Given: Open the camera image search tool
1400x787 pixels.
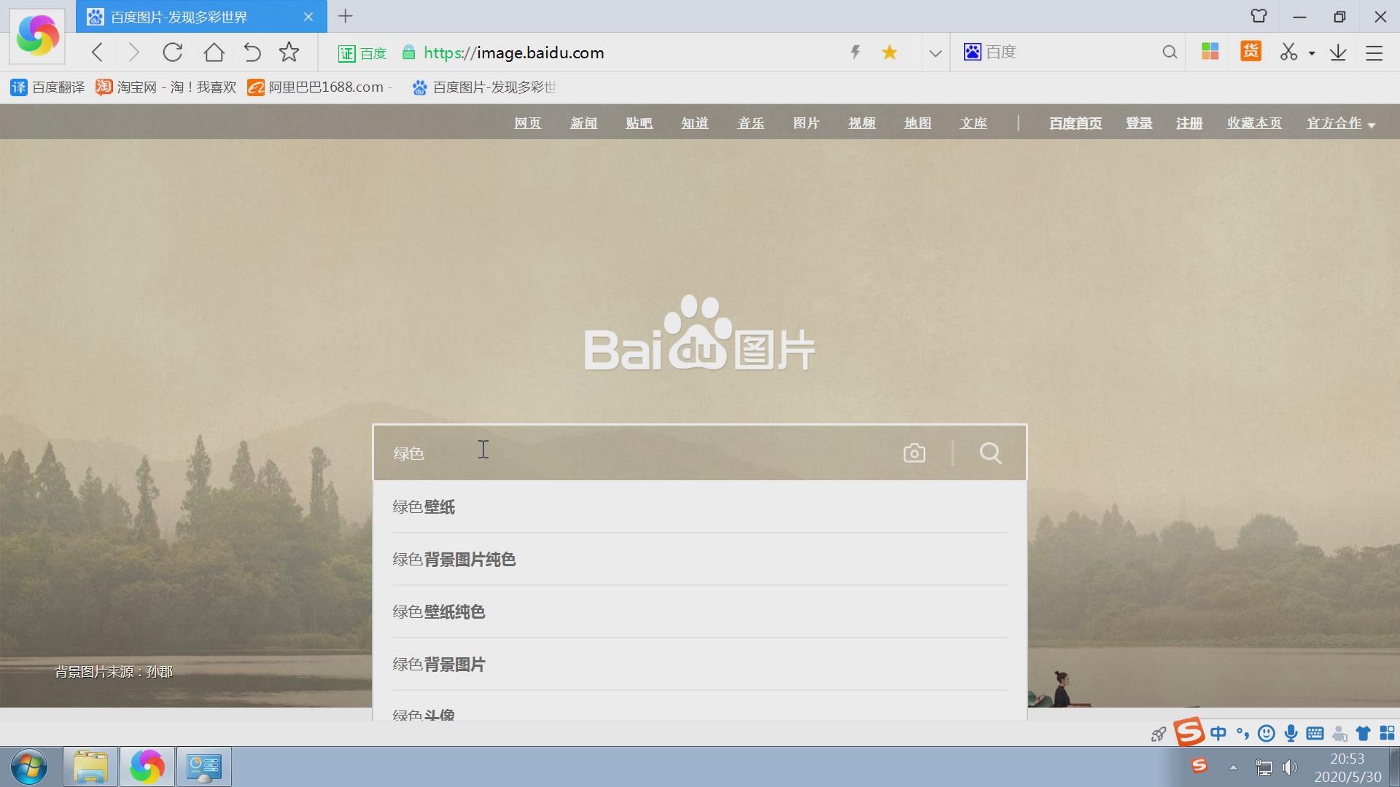Looking at the screenshot, I should pos(914,453).
